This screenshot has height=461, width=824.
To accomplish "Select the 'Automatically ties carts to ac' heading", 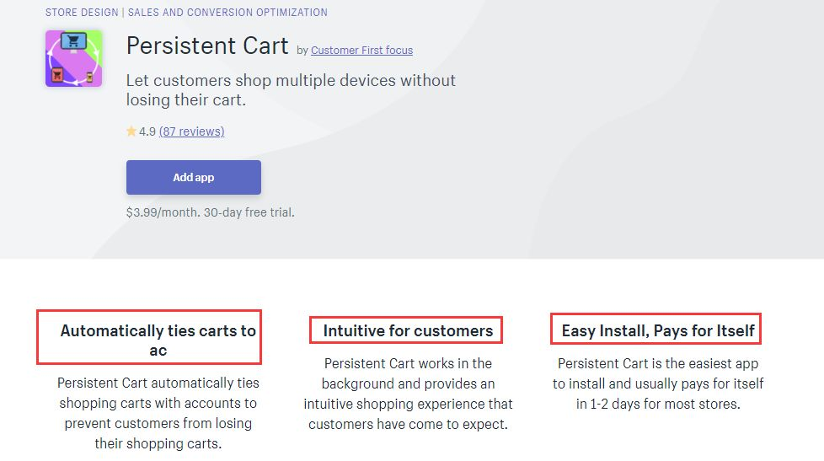I will [x=158, y=340].
